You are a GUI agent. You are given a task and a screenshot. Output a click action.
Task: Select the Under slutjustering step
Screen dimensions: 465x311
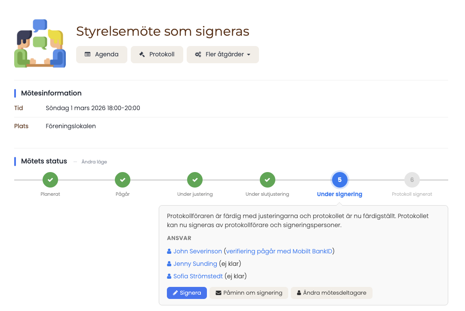[268, 180]
